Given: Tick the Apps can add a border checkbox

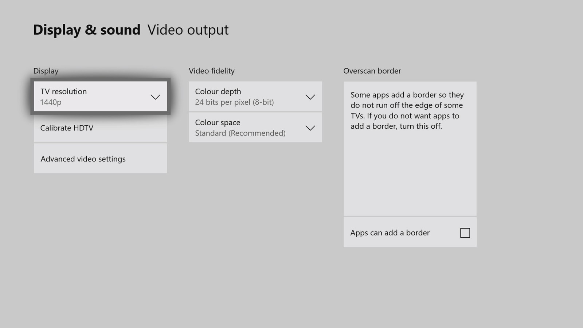Looking at the screenshot, I should point(465,233).
